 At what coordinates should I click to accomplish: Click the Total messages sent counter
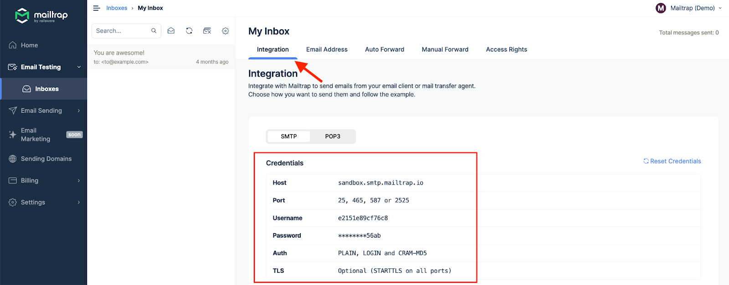(689, 33)
